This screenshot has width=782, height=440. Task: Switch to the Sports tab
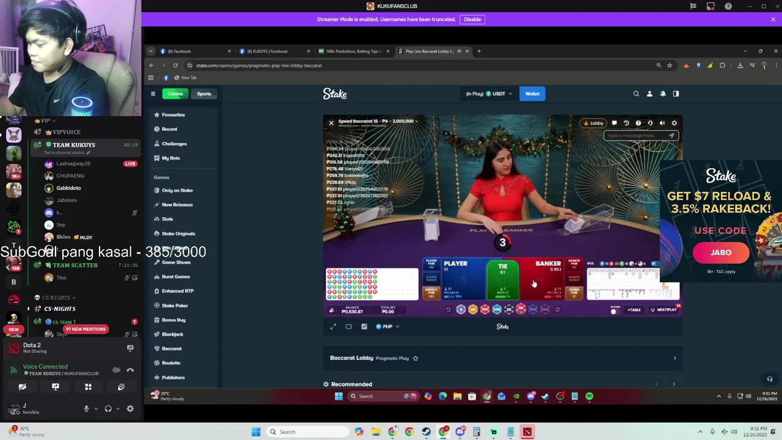point(204,94)
